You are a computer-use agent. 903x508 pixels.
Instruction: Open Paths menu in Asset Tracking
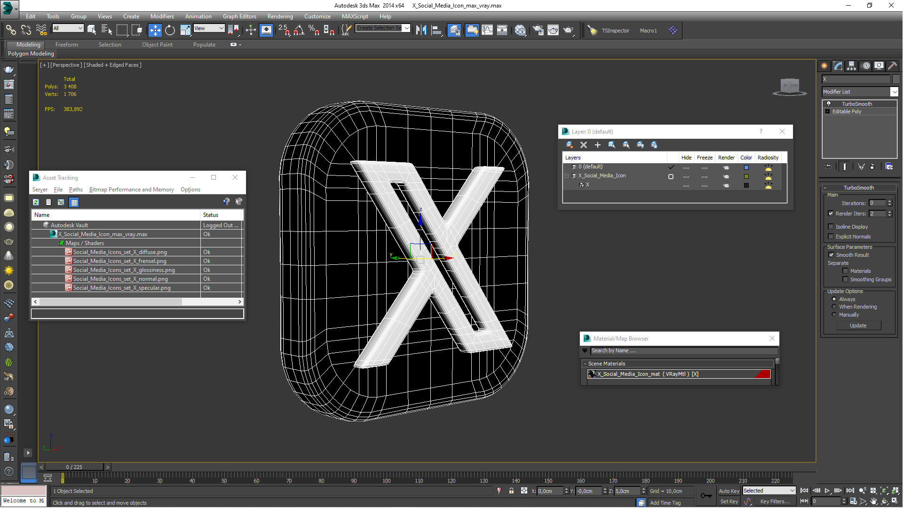(76, 190)
